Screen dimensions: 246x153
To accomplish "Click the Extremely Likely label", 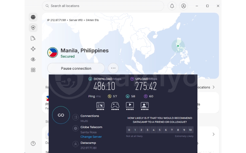I will click(184, 136).
